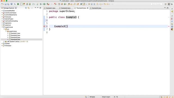
Task: Click the Open Task envelope icon
Action: tap(72, 4)
